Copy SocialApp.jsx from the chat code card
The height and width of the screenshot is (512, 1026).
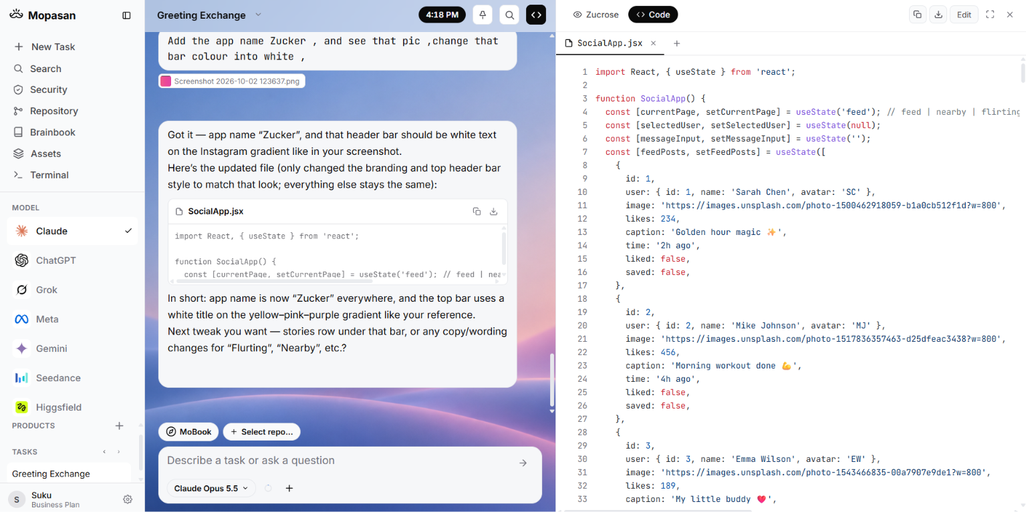pos(477,212)
